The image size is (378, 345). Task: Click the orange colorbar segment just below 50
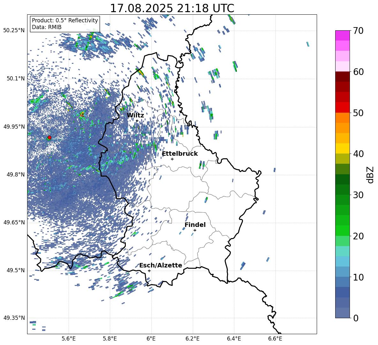pos(342,118)
